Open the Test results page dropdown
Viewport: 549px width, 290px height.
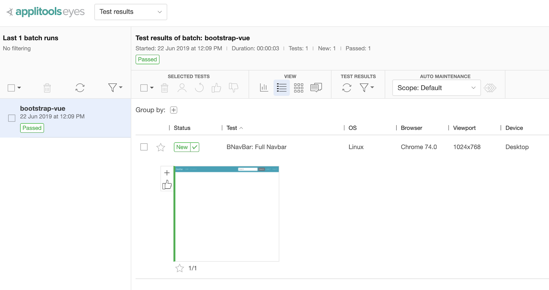coord(131,12)
